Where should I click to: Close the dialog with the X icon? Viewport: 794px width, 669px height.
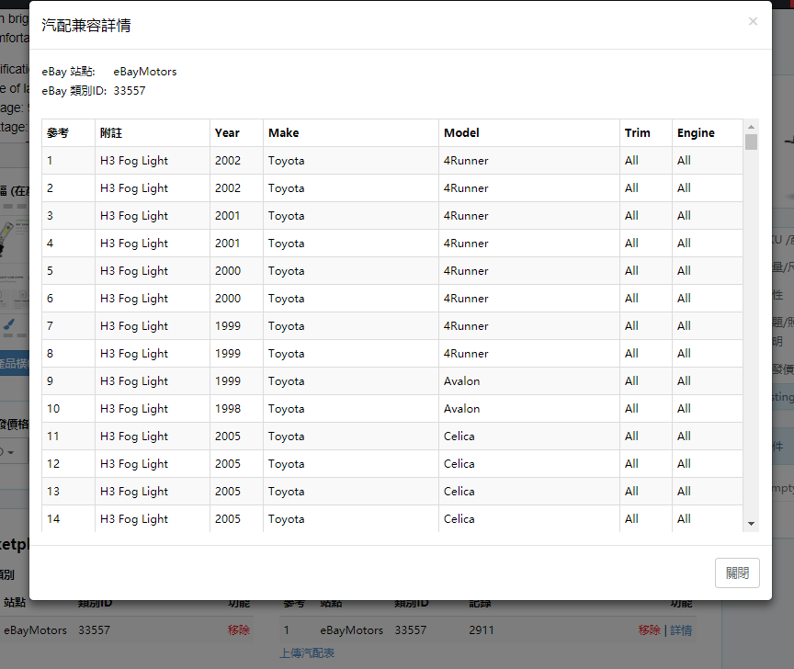coord(753,21)
